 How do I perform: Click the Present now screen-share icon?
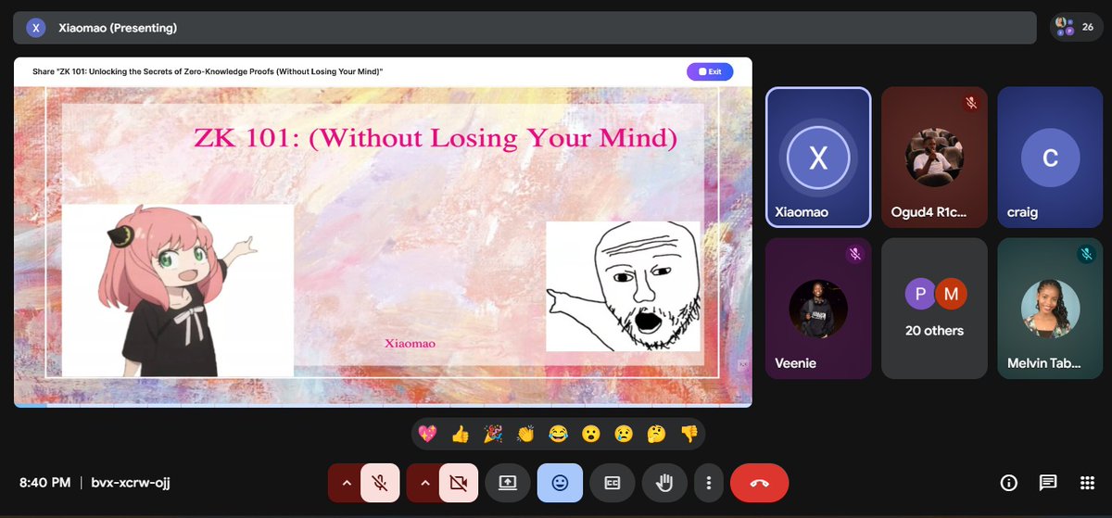point(508,482)
